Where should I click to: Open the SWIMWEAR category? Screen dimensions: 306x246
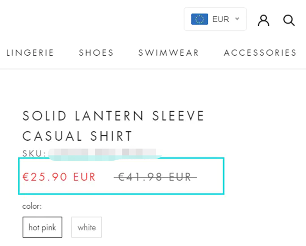[168, 53]
